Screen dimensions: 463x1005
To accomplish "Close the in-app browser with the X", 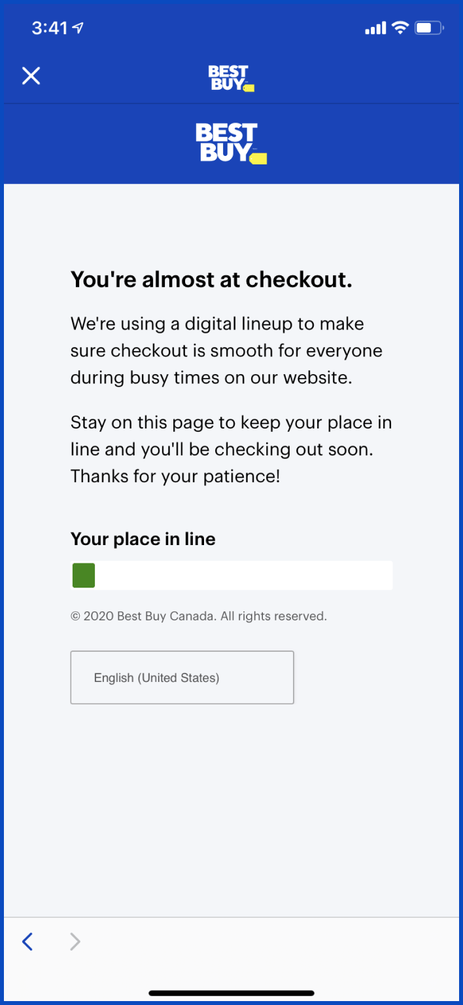I will coord(31,76).
